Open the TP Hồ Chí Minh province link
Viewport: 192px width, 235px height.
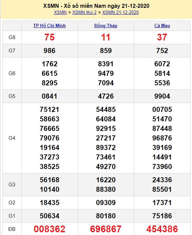(50, 26)
